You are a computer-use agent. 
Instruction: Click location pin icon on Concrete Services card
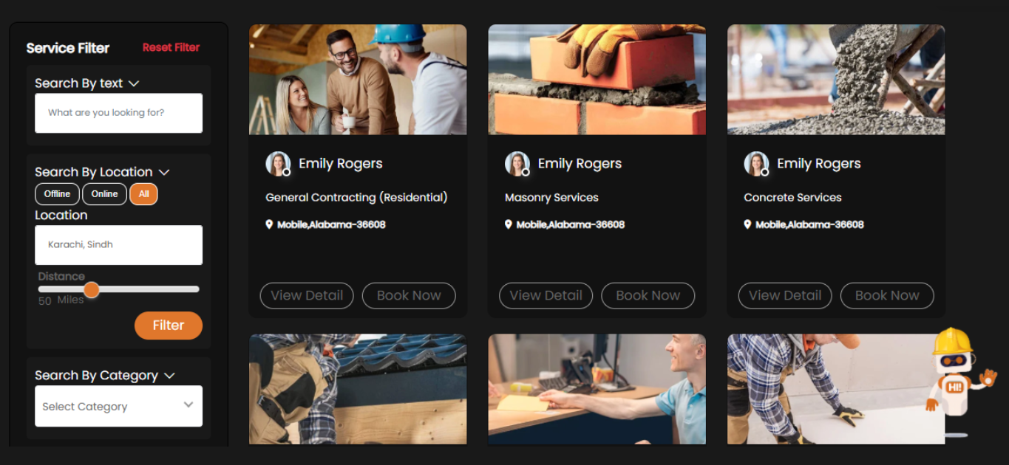coord(747,224)
